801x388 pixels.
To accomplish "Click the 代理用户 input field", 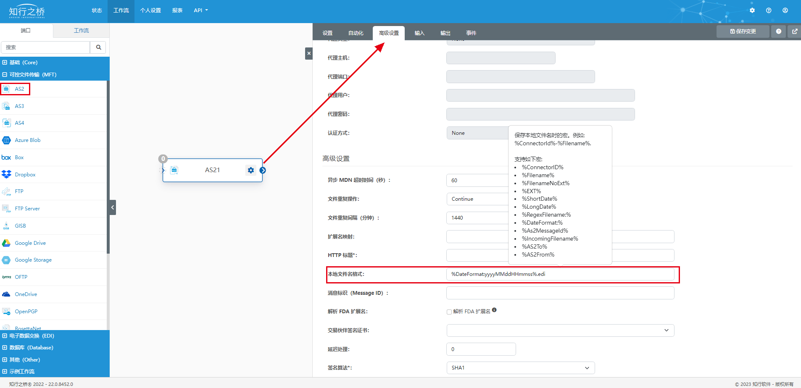I will (540, 95).
